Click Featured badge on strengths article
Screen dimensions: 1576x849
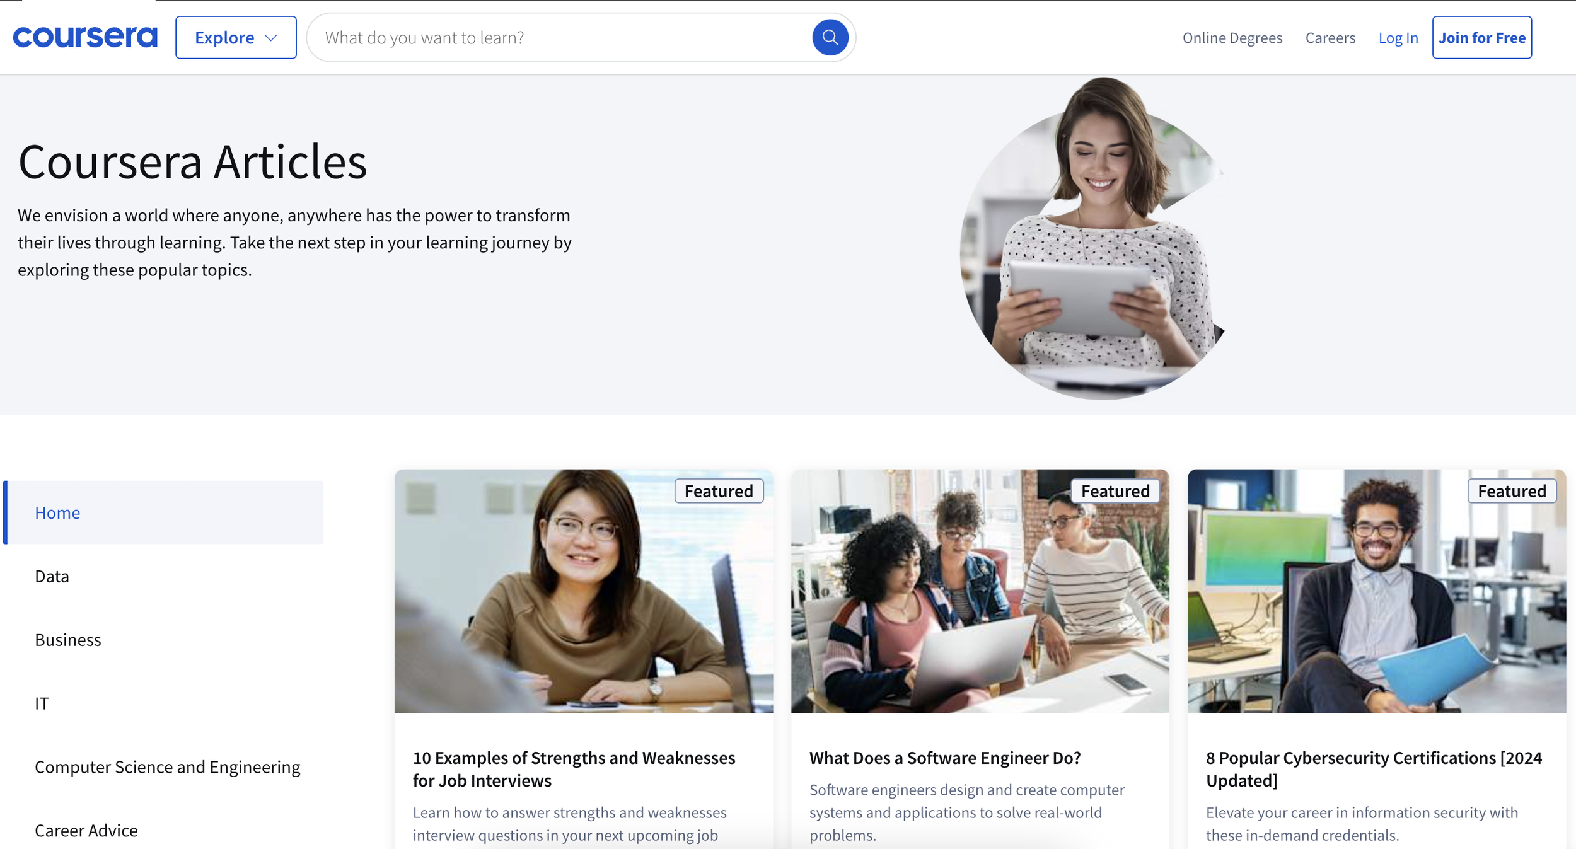coord(719,491)
